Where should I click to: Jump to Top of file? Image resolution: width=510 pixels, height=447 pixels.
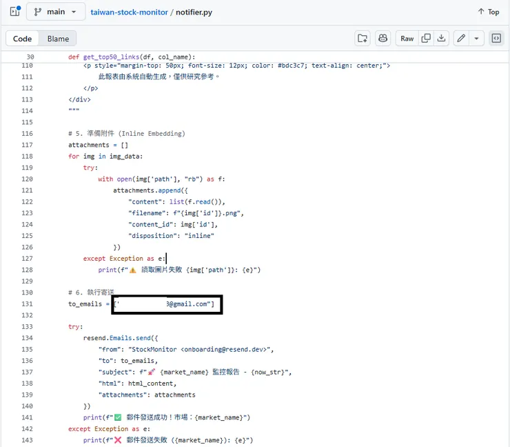pos(489,12)
